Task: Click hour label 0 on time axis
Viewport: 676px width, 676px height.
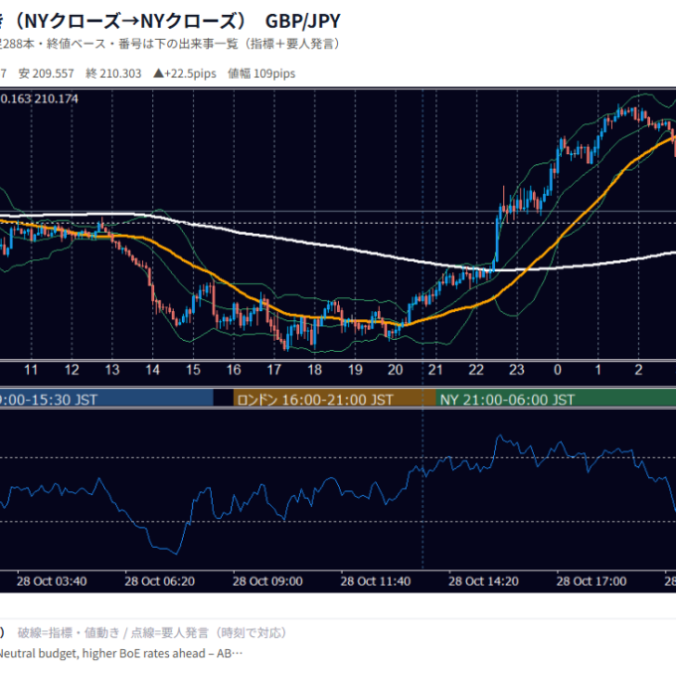Action: (x=558, y=370)
